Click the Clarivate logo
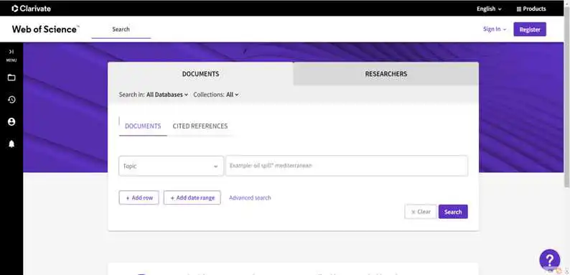The height and width of the screenshot is (275, 570). 32,9
